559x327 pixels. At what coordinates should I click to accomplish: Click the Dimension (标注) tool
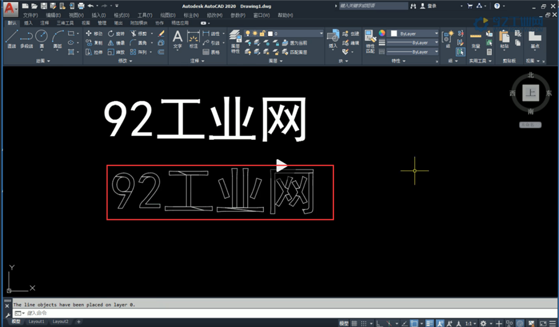click(193, 39)
